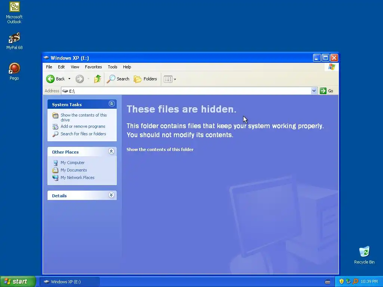Go to My Computer link

(73, 163)
